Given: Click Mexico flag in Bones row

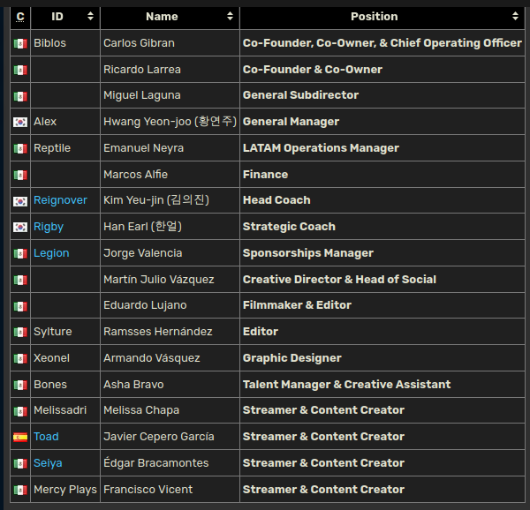Looking at the screenshot, I should 20,385.
